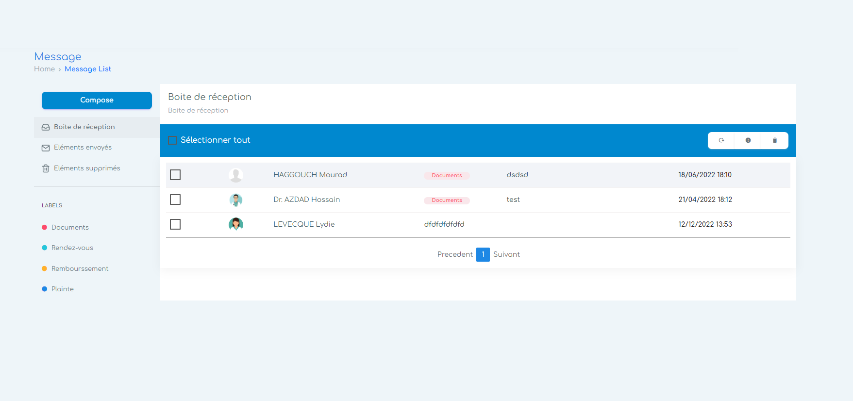This screenshot has width=853, height=401.
Task: Tick the LEVECQUE Lydie message checkbox
Action: (x=175, y=224)
